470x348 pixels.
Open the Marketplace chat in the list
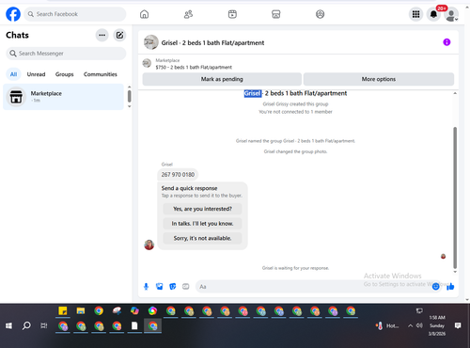click(x=64, y=97)
